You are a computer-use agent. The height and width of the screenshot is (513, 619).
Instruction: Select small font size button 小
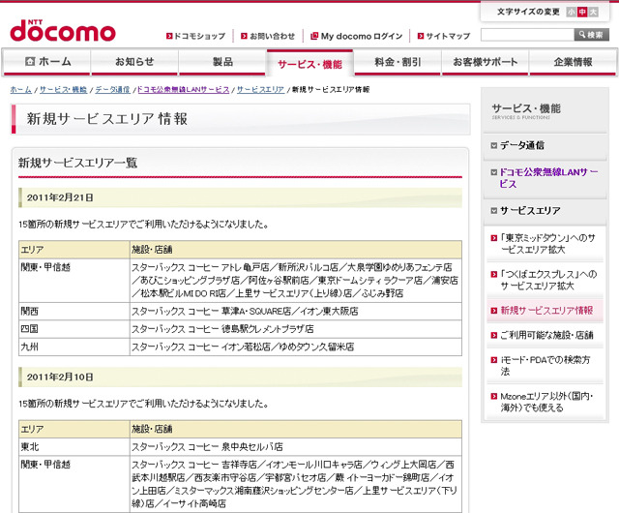(x=571, y=12)
